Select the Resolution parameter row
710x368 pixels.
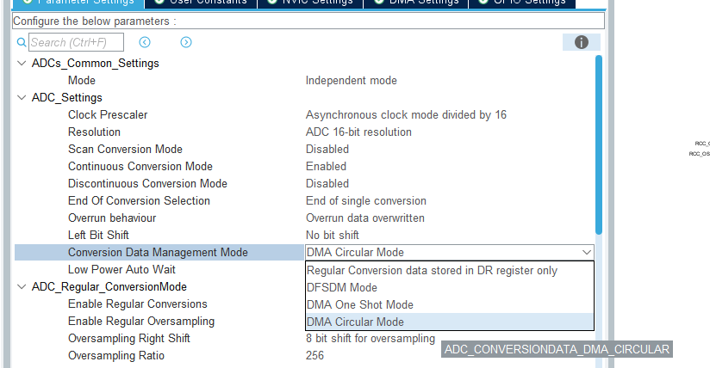[x=94, y=132]
